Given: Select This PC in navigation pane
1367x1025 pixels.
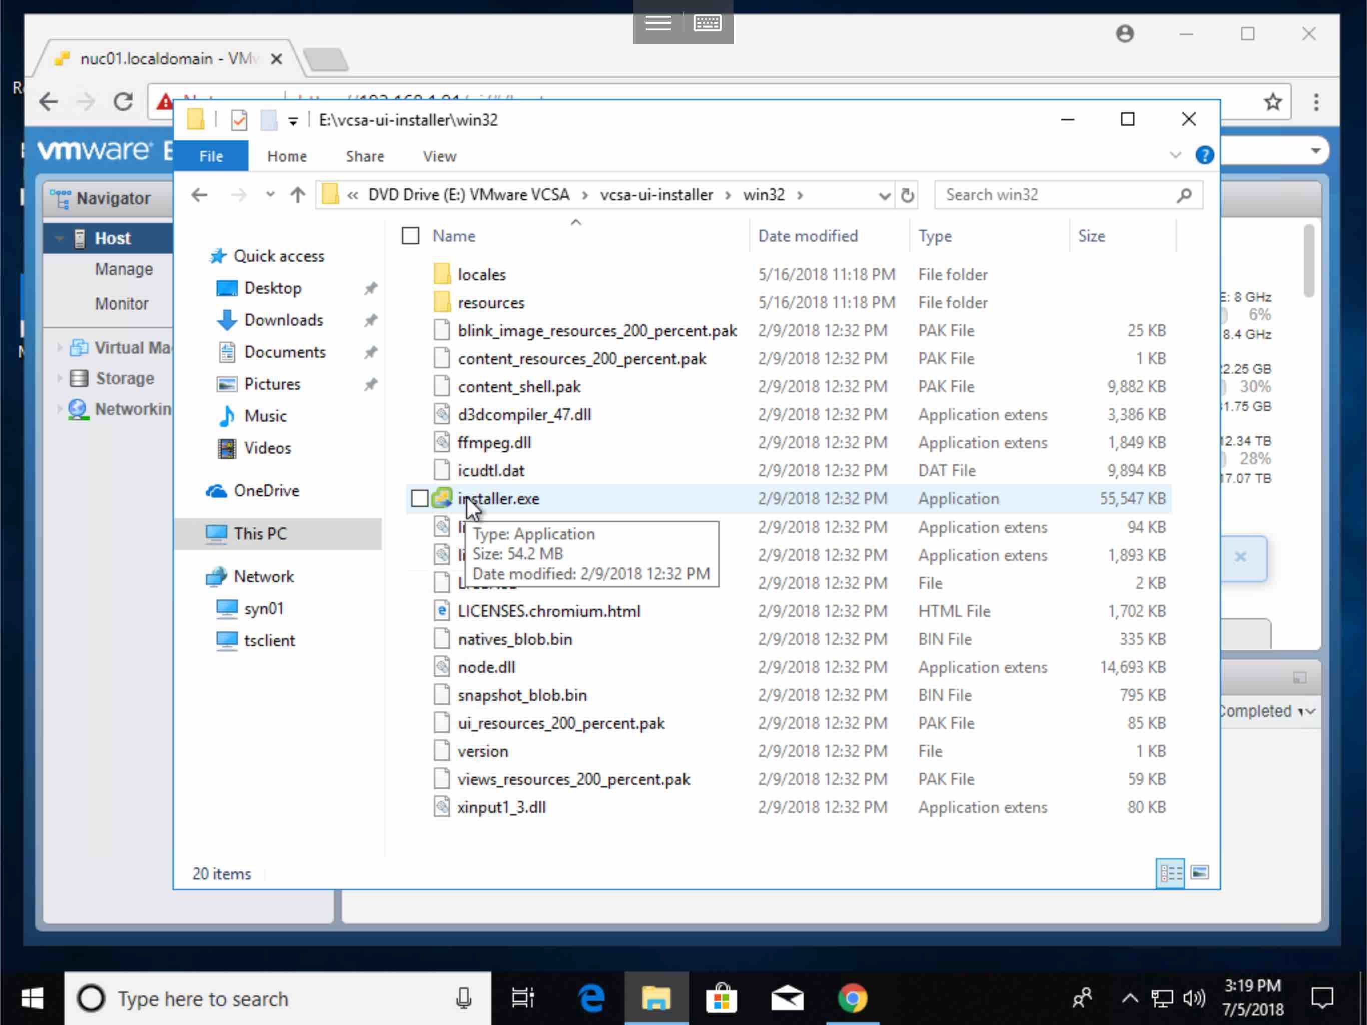Looking at the screenshot, I should pyautogui.click(x=278, y=534).
